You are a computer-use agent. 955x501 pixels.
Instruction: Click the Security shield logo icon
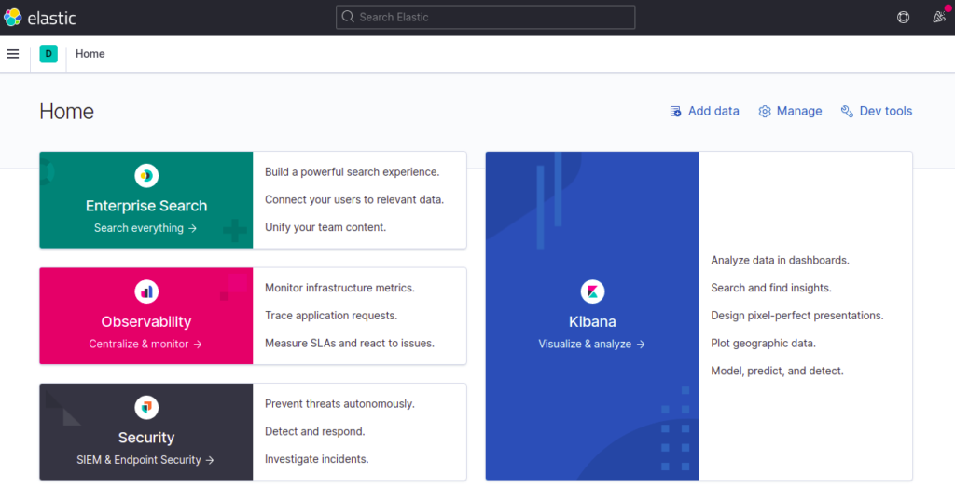click(146, 407)
